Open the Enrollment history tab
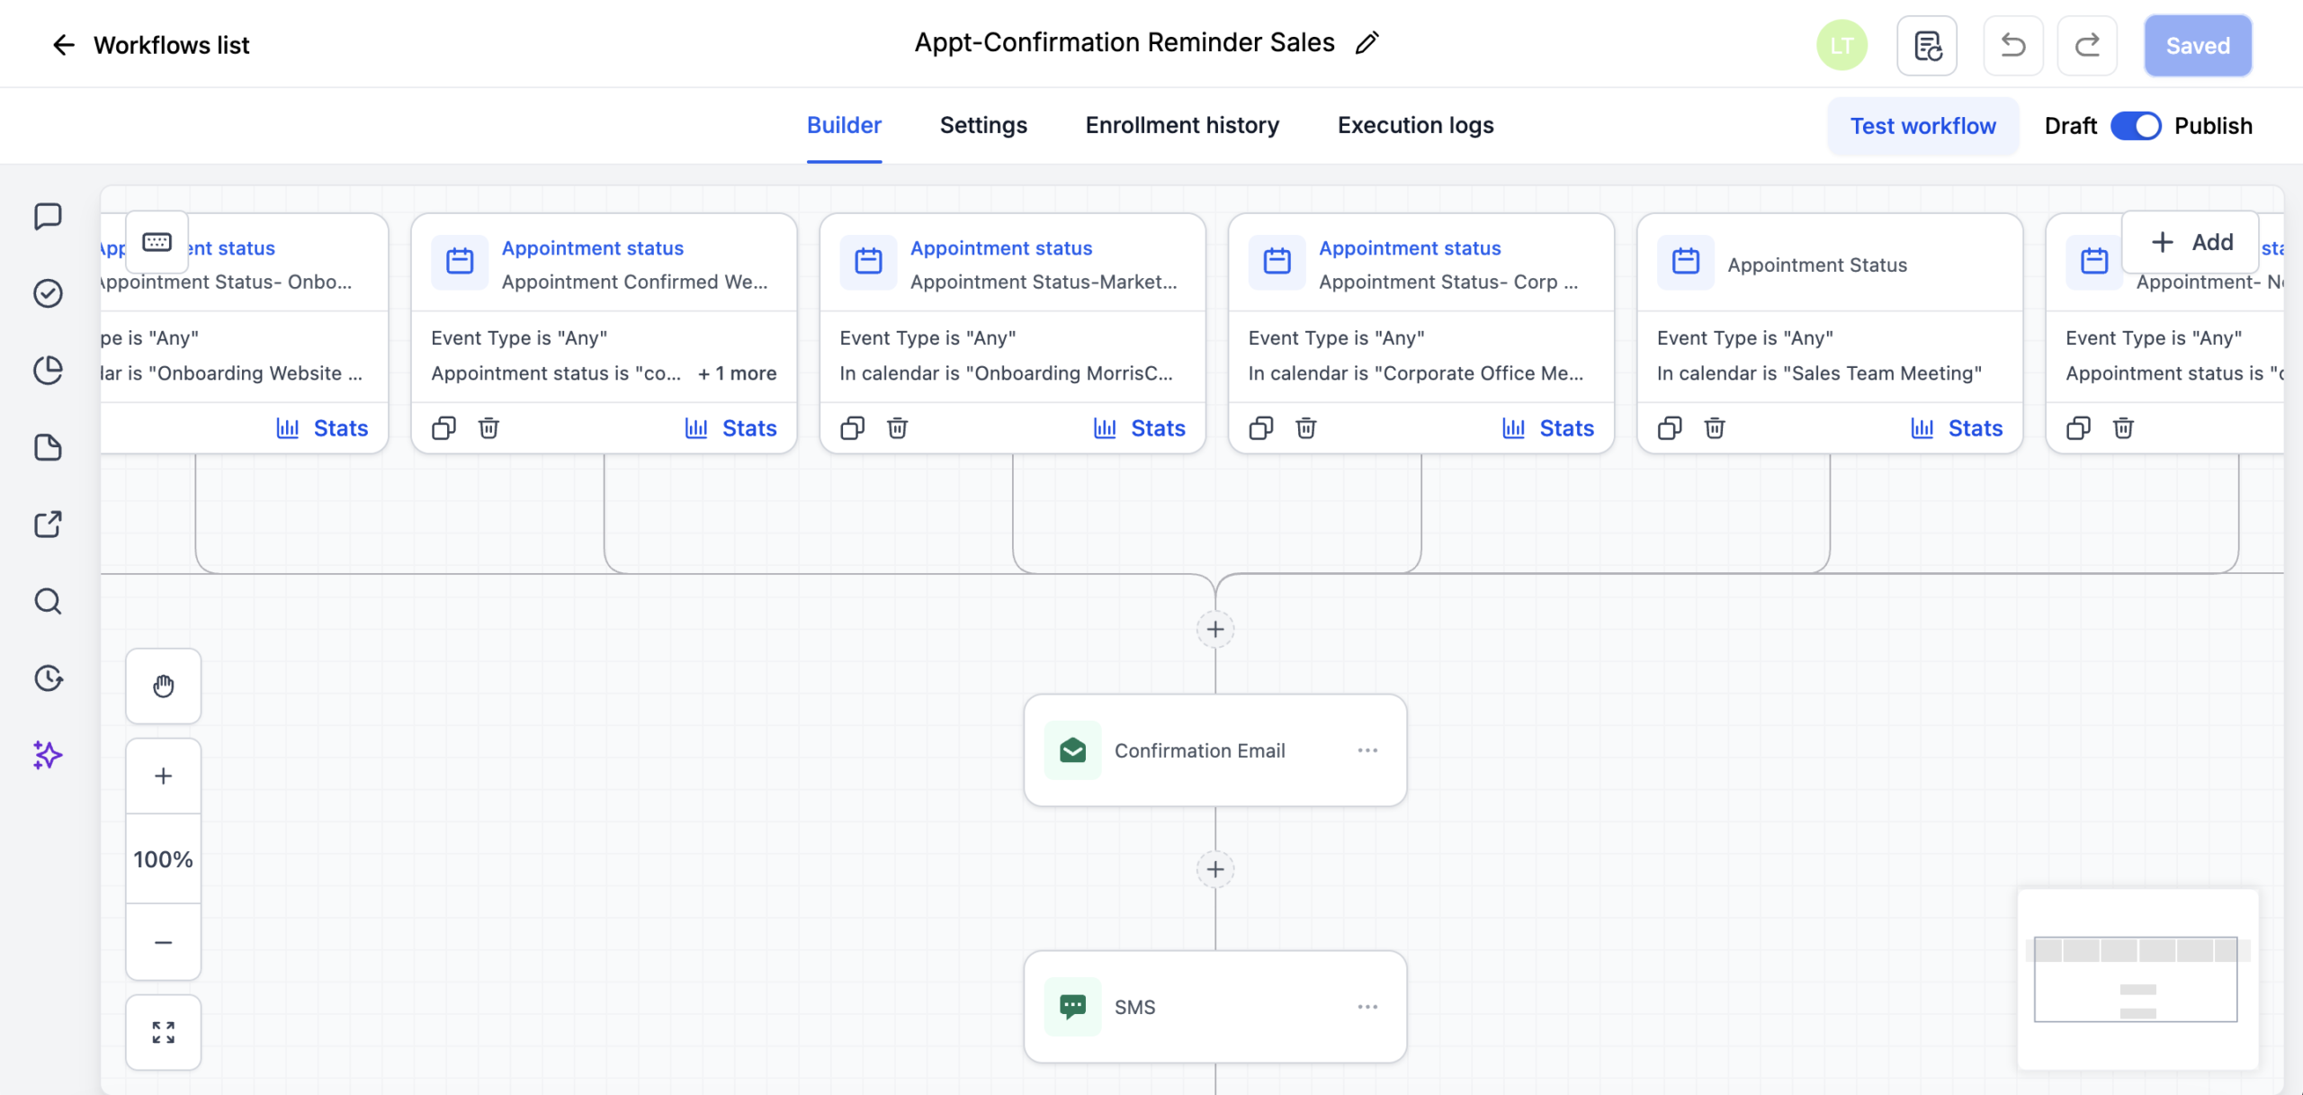This screenshot has height=1095, width=2303. 1182,125
